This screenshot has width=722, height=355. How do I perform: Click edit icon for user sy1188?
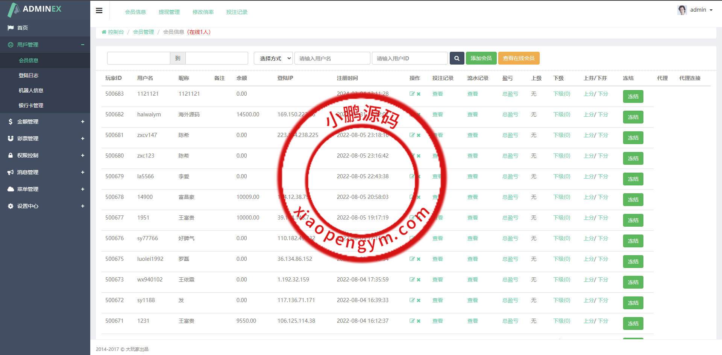tap(412, 300)
